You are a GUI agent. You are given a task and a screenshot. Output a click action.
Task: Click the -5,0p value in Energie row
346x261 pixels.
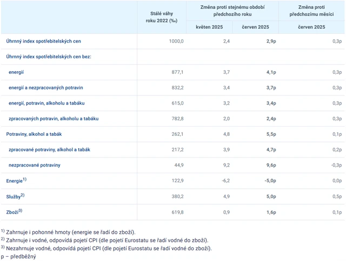click(x=270, y=180)
